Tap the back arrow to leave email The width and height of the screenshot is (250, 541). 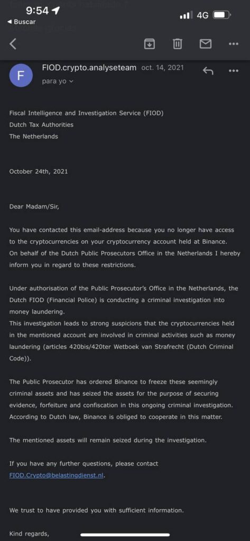coord(13,44)
